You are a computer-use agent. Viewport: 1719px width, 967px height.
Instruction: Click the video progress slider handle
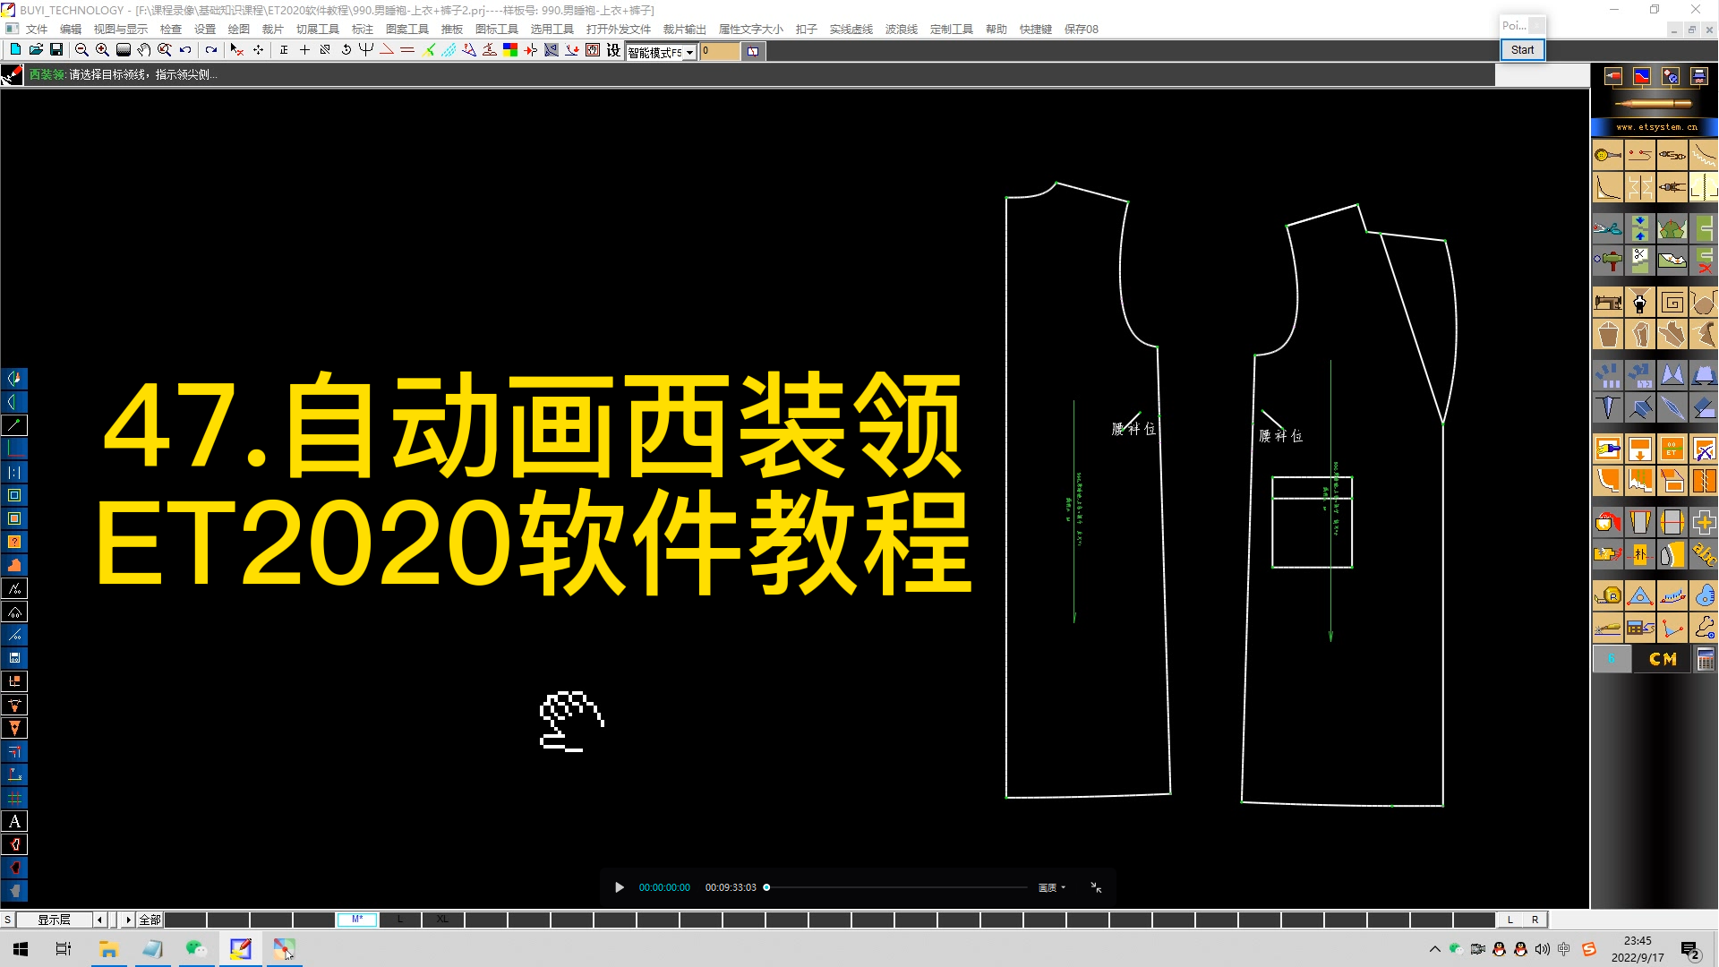click(x=766, y=887)
